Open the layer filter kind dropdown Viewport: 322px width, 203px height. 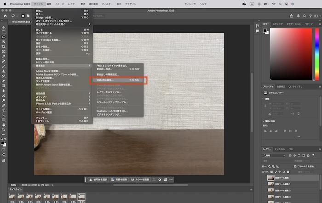[x=274, y=156]
